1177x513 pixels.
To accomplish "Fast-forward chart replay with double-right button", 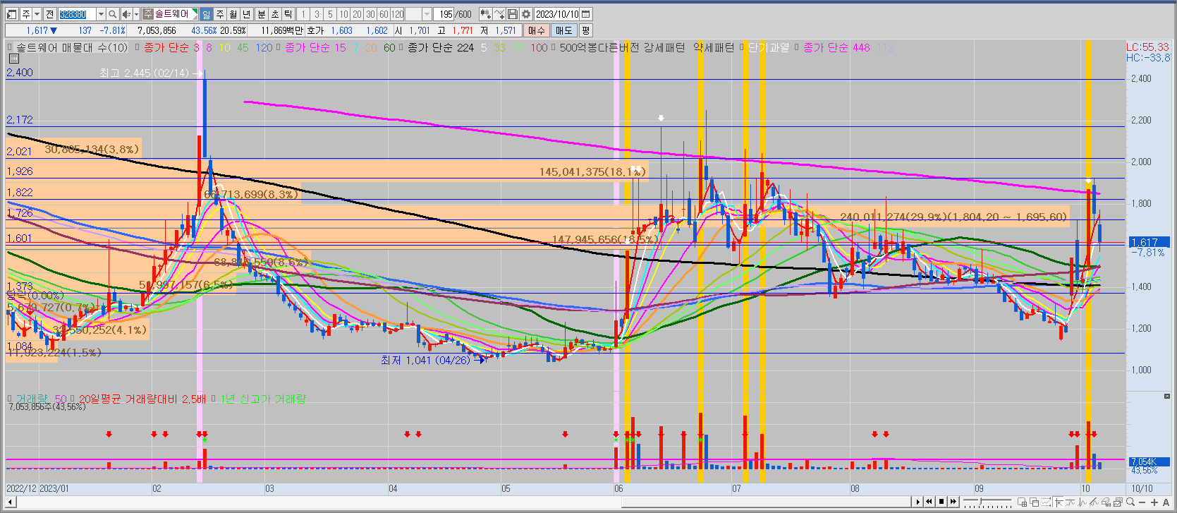I will click(x=953, y=502).
